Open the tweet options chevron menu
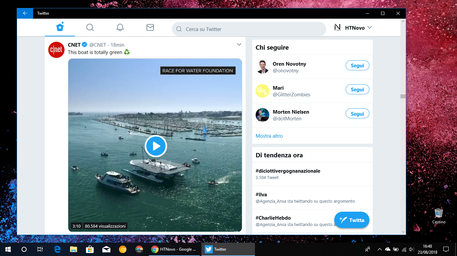 coord(239,44)
